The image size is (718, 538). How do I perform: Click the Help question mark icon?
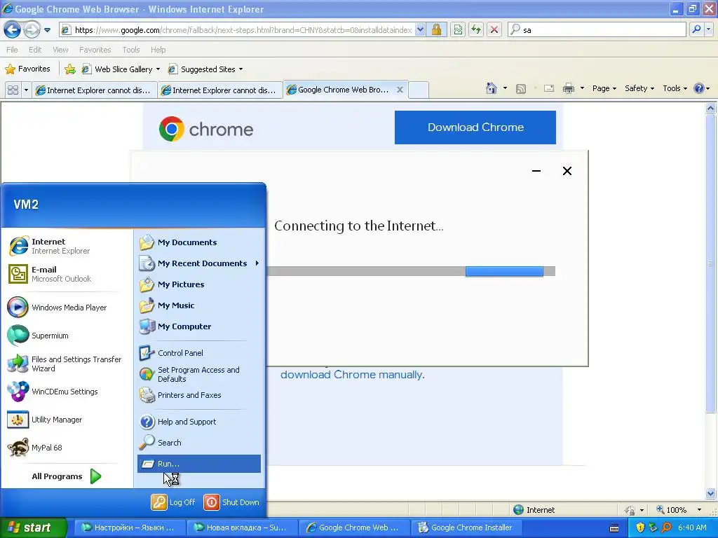pyautogui.click(x=699, y=88)
